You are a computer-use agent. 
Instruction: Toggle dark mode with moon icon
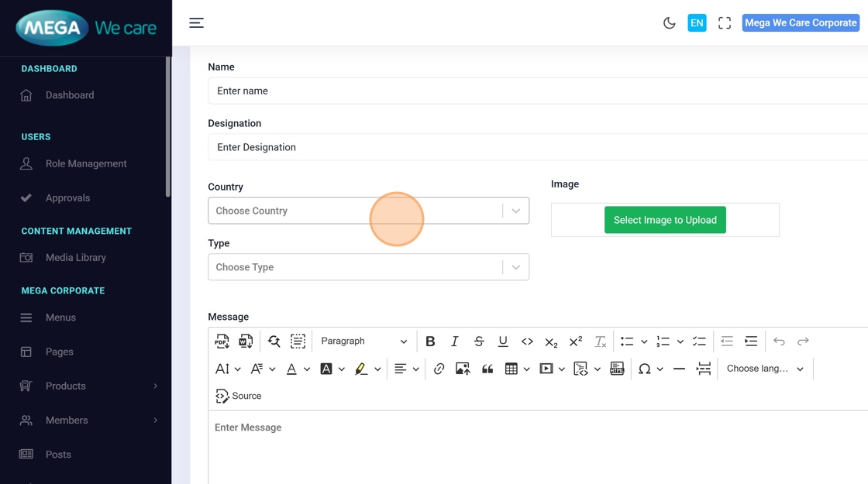click(x=670, y=23)
